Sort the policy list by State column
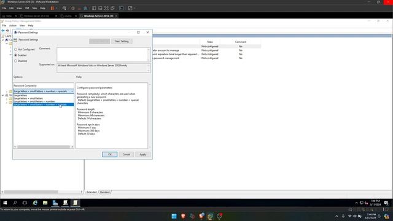 (x=210, y=42)
